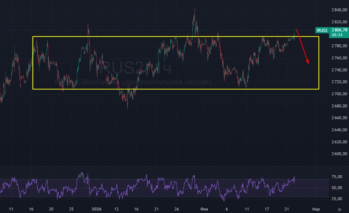Click date label 25 on time axis
Screen dimensions: 349x213
pyautogui.click(x=71, y=209)
